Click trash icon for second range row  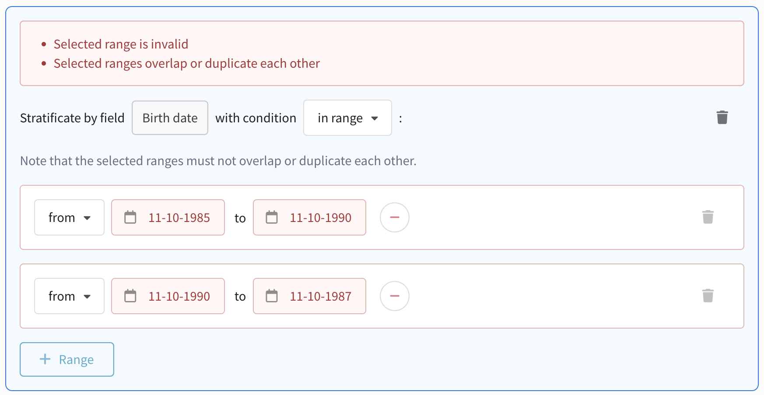click(x=708, y=296)
